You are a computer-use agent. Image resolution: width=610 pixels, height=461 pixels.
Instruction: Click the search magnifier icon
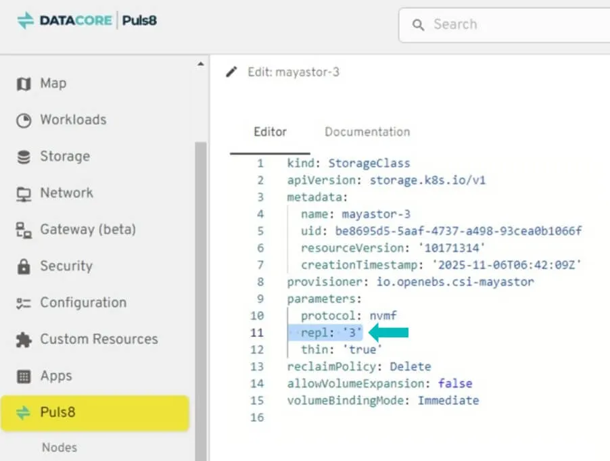[419, 25]
